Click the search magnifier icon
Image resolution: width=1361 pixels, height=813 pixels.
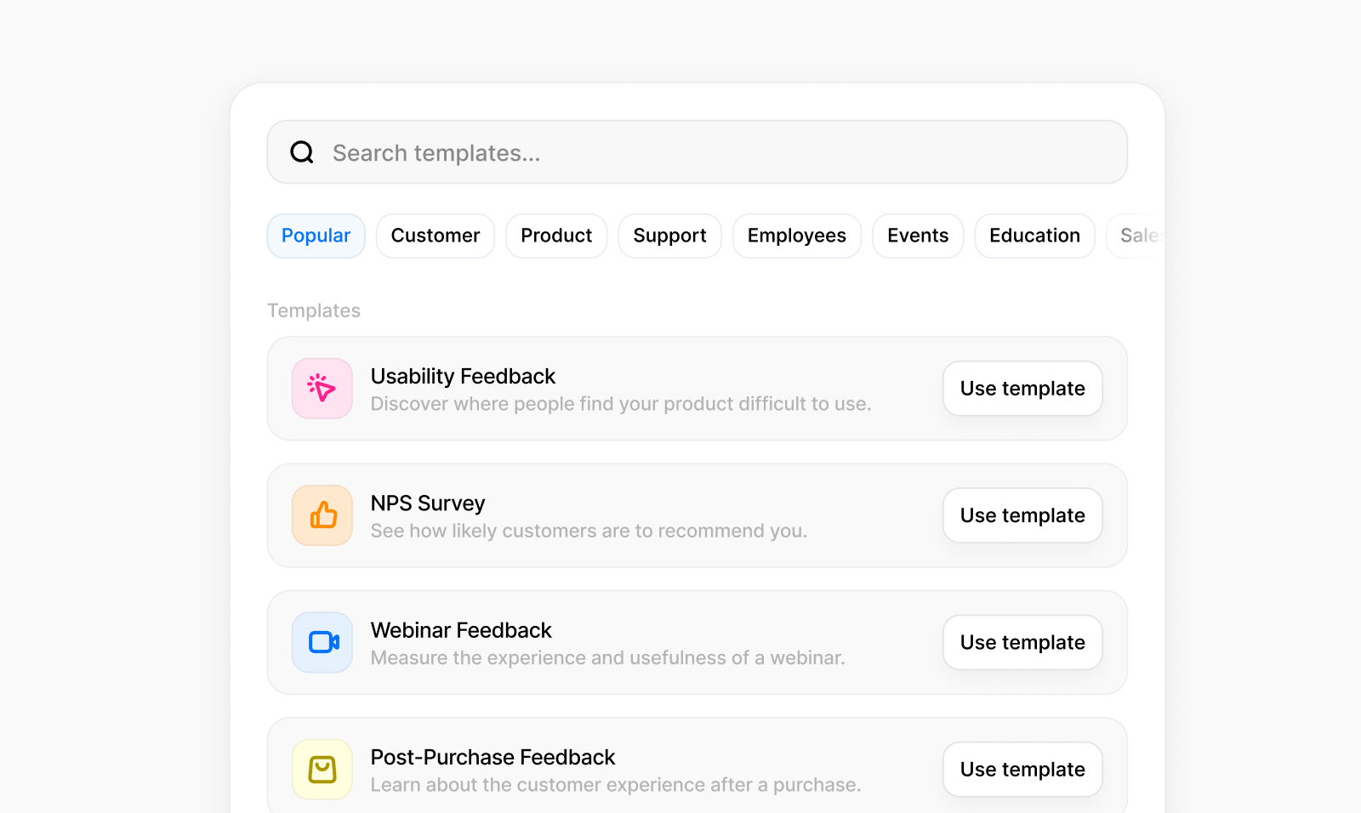click(x=302, y=152)
